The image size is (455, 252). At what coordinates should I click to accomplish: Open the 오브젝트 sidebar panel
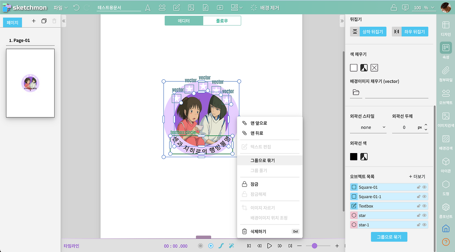tap(446, 96)
